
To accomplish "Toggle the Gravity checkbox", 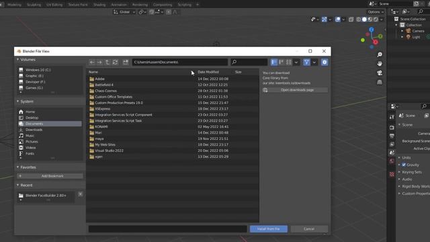I will click(x=404, y=165).
